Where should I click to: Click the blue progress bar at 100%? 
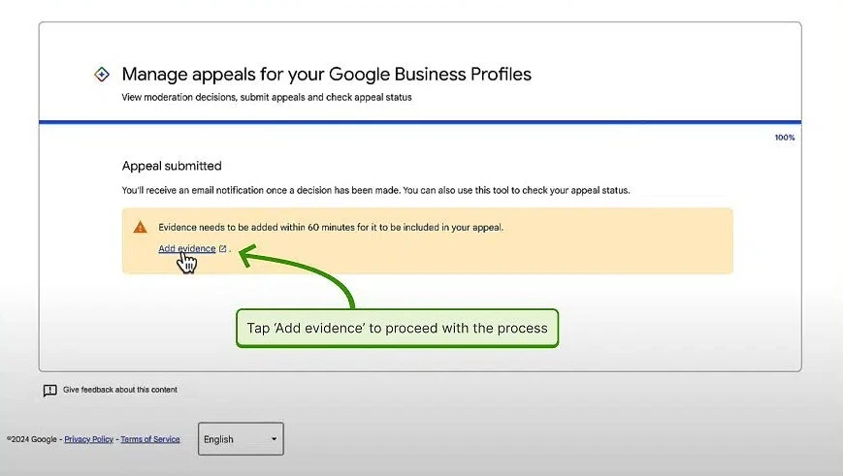[420, 122]
